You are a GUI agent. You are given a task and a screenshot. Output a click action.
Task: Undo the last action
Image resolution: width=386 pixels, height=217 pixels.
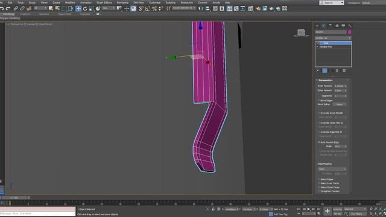(x=2, y=8)
